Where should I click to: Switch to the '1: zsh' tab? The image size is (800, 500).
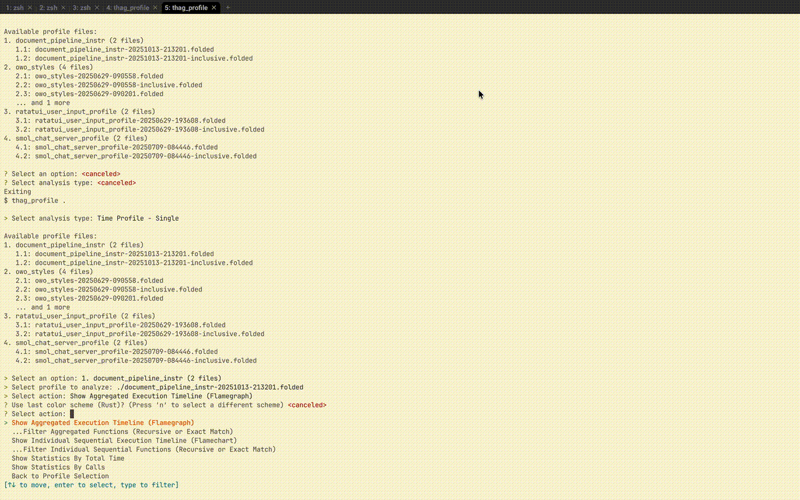coord(13,7)
